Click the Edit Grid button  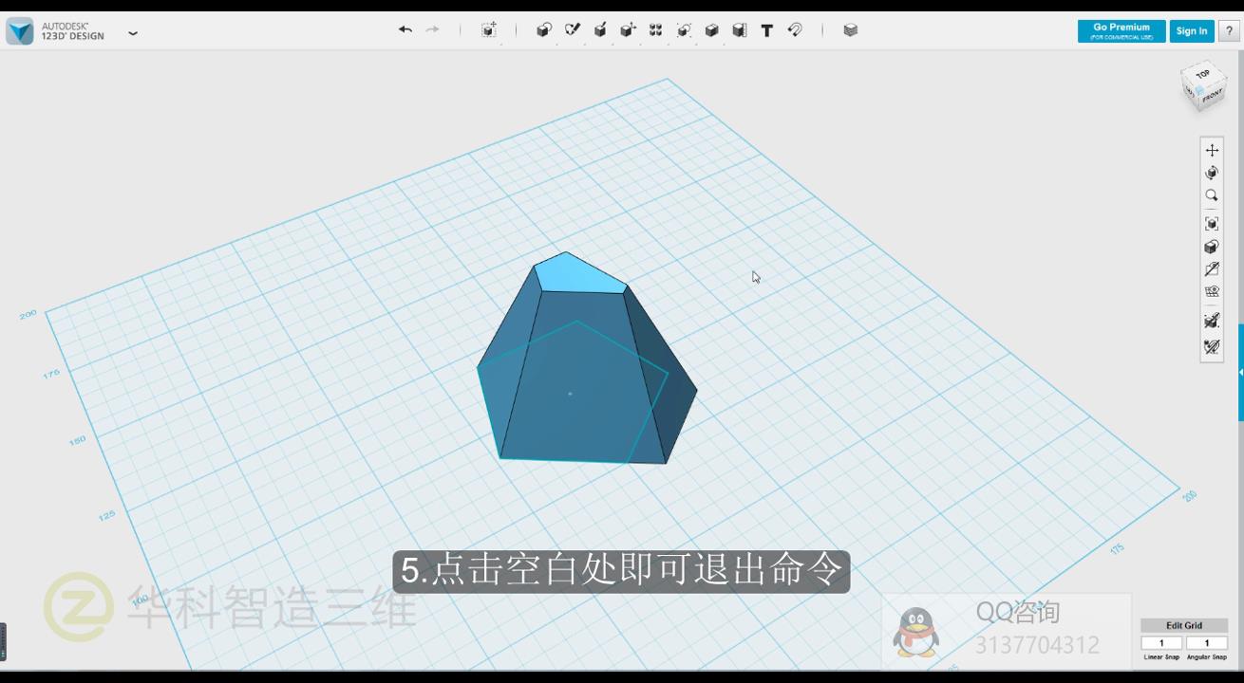1184,625
